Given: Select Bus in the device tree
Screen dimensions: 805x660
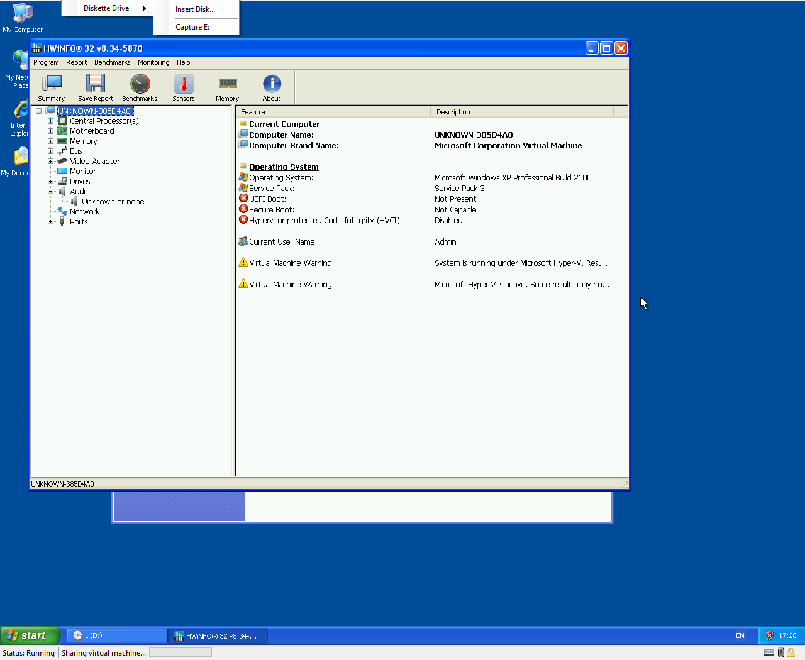Looking at the screenshot, I should [x=76, y=151].
